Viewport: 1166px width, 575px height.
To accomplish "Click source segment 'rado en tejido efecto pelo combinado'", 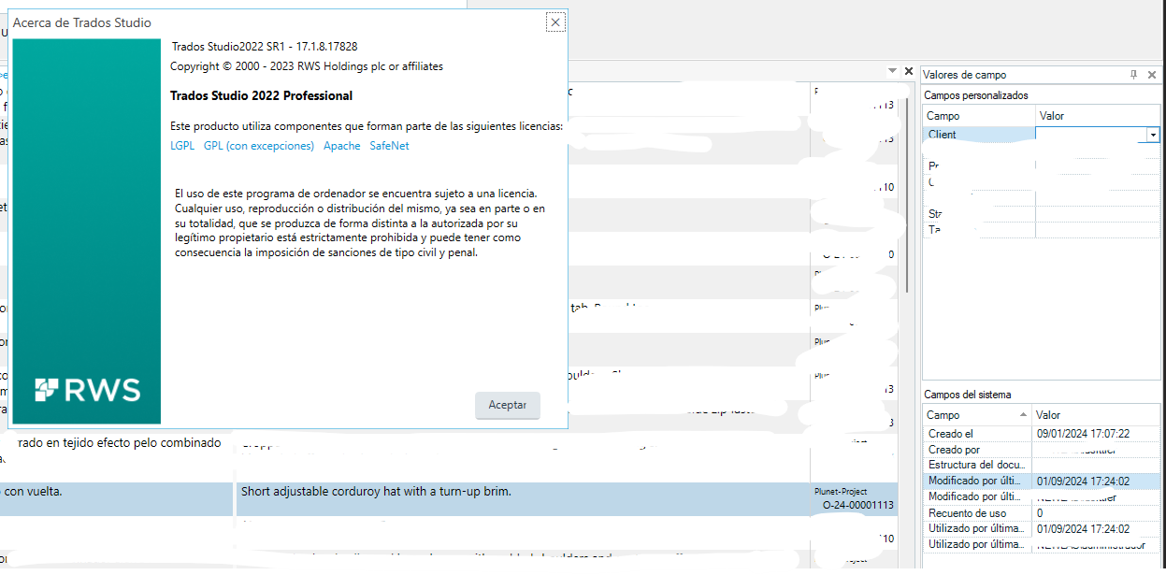I will coord(119,443).
